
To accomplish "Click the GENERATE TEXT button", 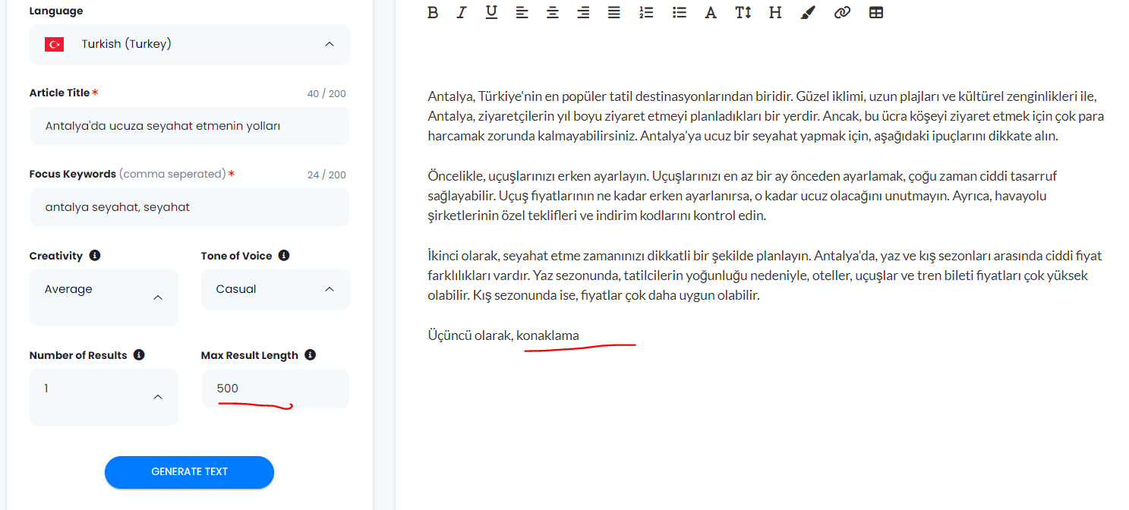I will coord(189,472).
